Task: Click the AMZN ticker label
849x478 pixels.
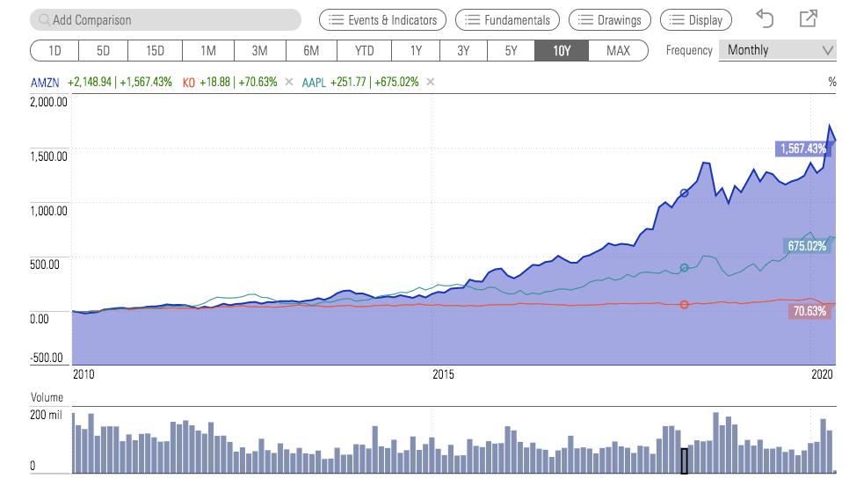Action: pos(44,83)
